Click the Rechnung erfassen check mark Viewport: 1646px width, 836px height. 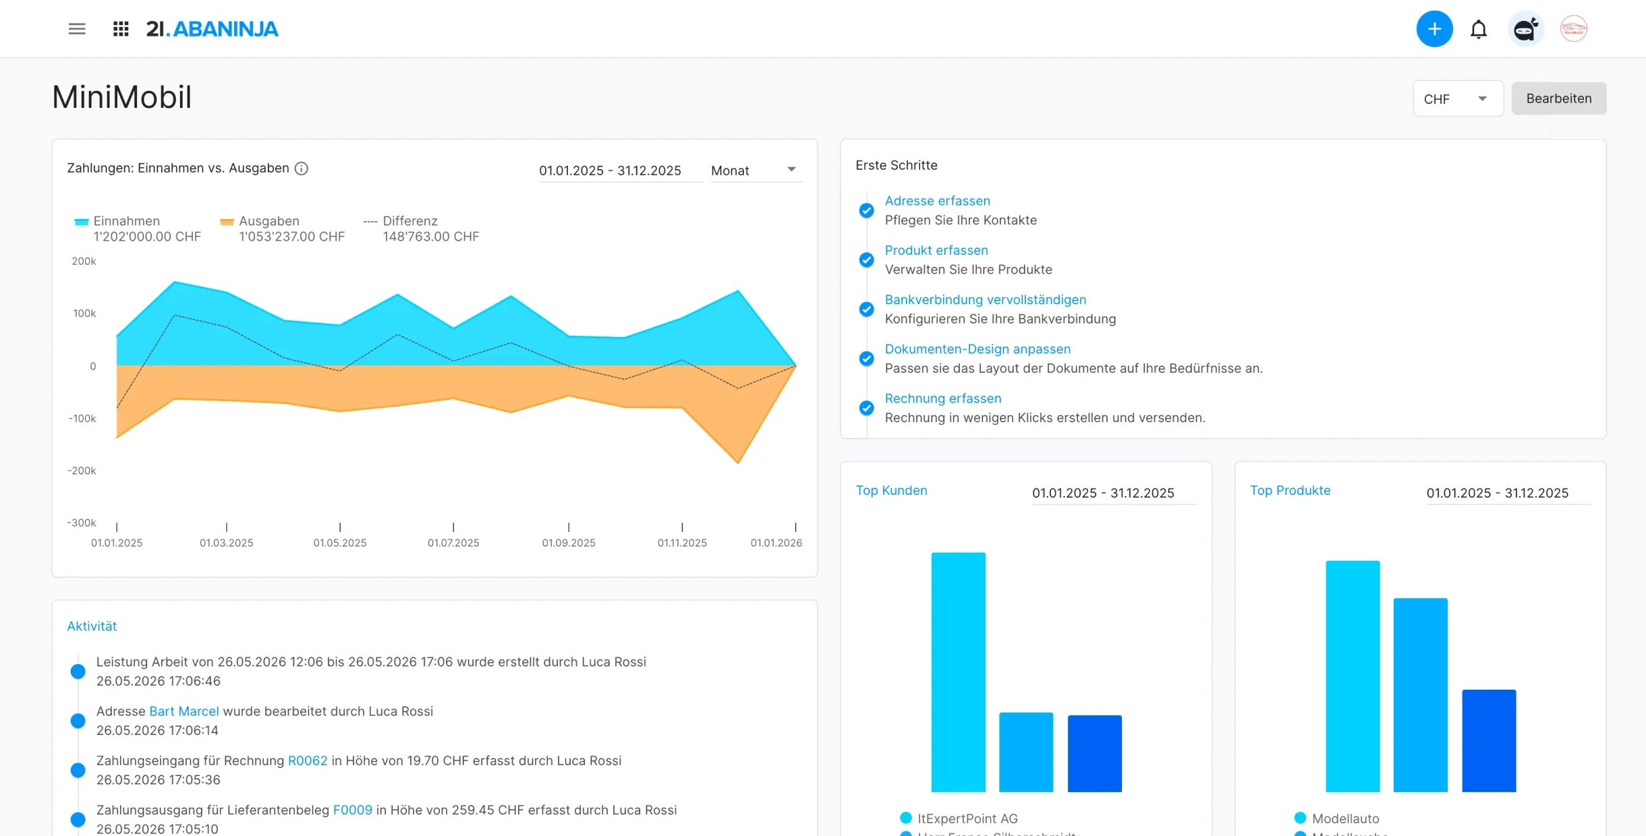pos(866,408)
